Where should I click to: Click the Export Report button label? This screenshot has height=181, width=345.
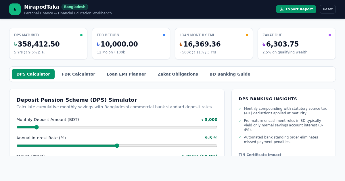click(x=299, y=9)
